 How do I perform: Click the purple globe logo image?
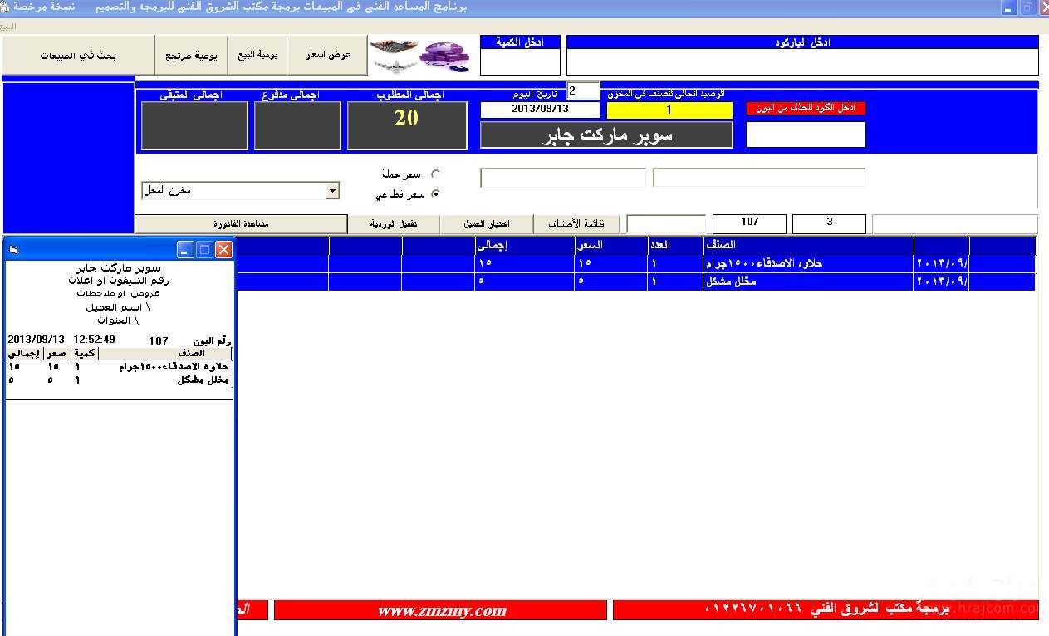pos(444,55)
